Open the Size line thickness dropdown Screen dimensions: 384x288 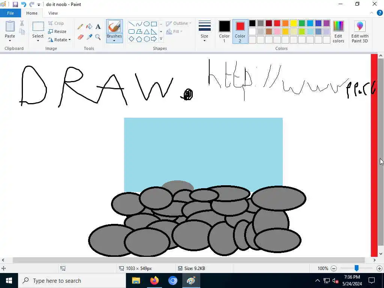(204, 31)
